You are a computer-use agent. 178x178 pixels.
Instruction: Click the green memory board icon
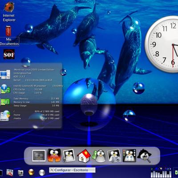point(5,102)
